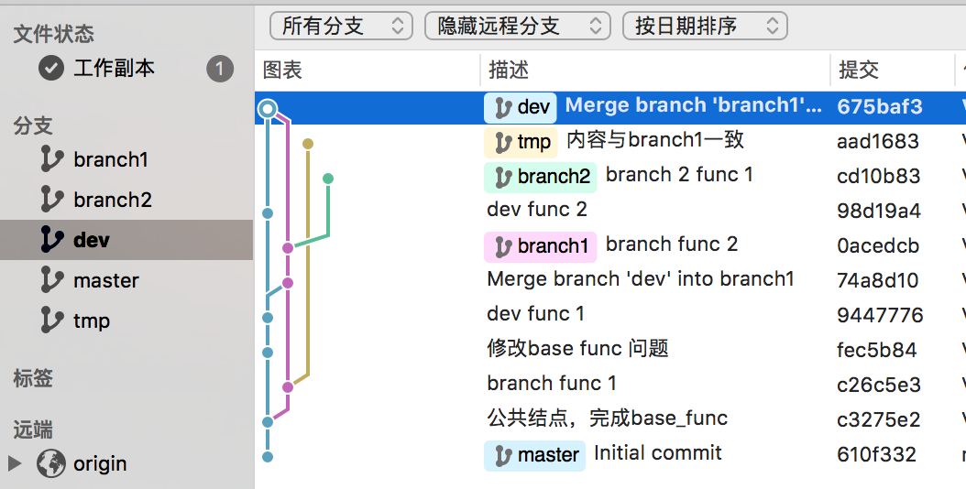Click the branch icon beside master in sidebar
The height and width of the screenshot is (489, 966).
(52, 280)
